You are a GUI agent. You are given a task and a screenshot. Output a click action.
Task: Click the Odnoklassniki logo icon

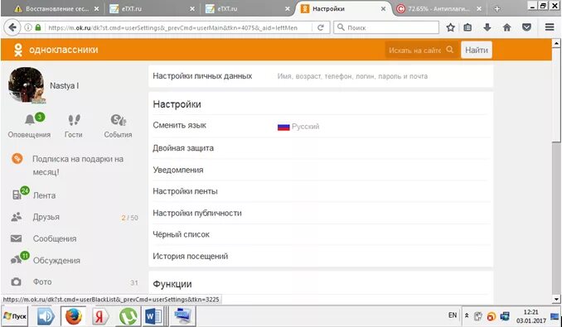(18, 50)
